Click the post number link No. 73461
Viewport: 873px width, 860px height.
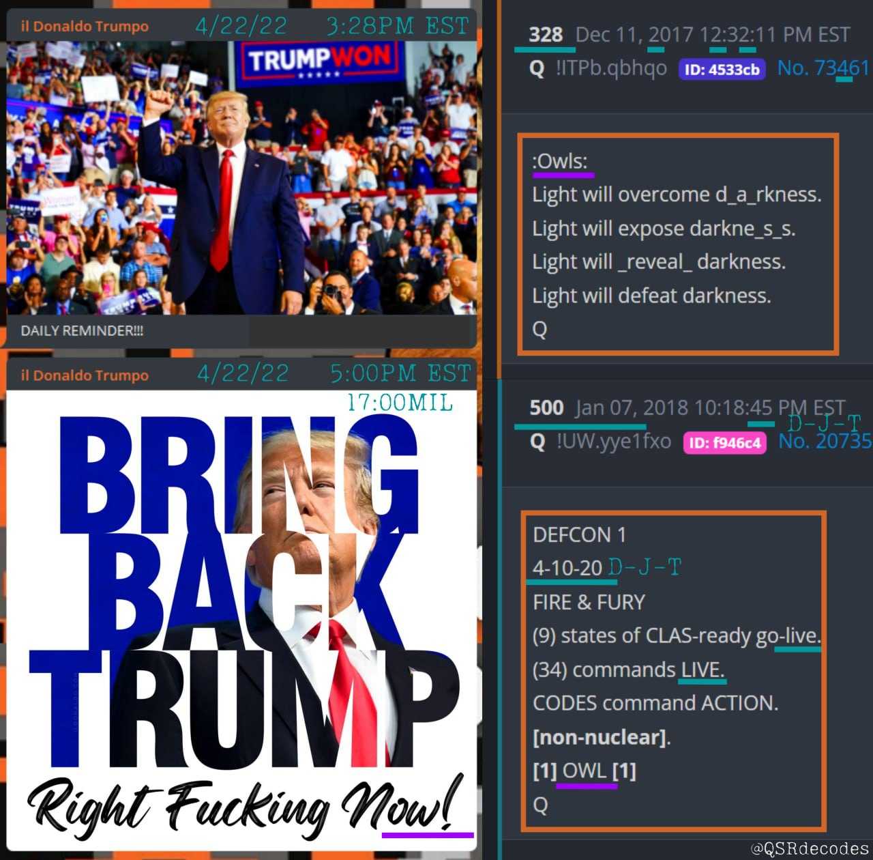(x=824, y=68)
